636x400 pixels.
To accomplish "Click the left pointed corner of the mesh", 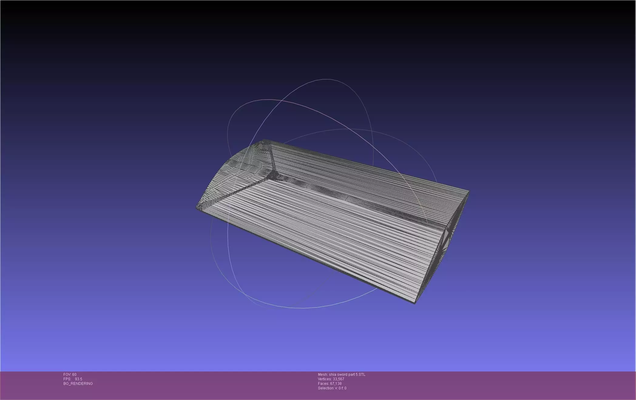I will point(197,207).
